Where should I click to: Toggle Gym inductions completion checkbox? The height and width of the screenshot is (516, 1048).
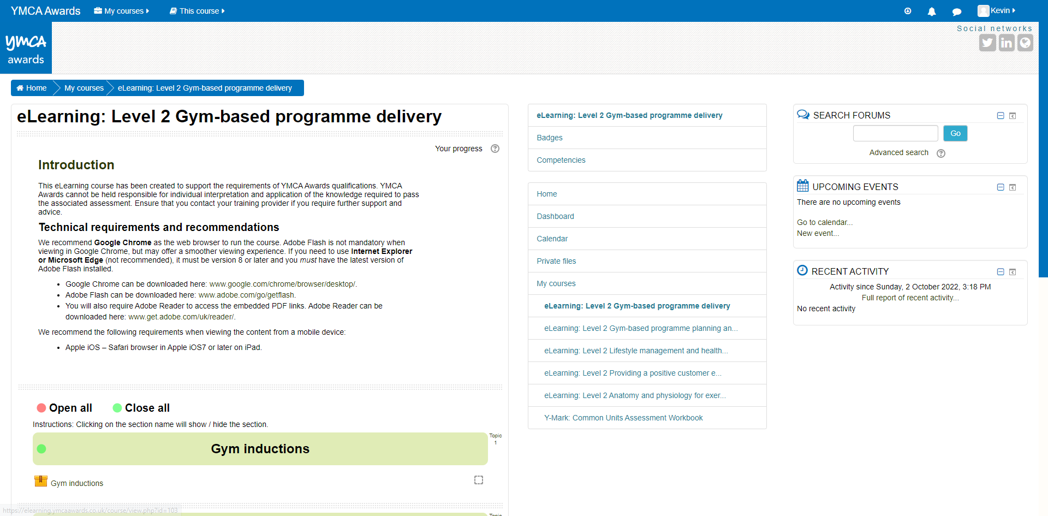pyautogui.click(x=479, y=480)
